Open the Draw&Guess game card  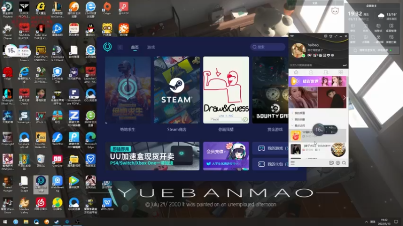pos(226,90)
